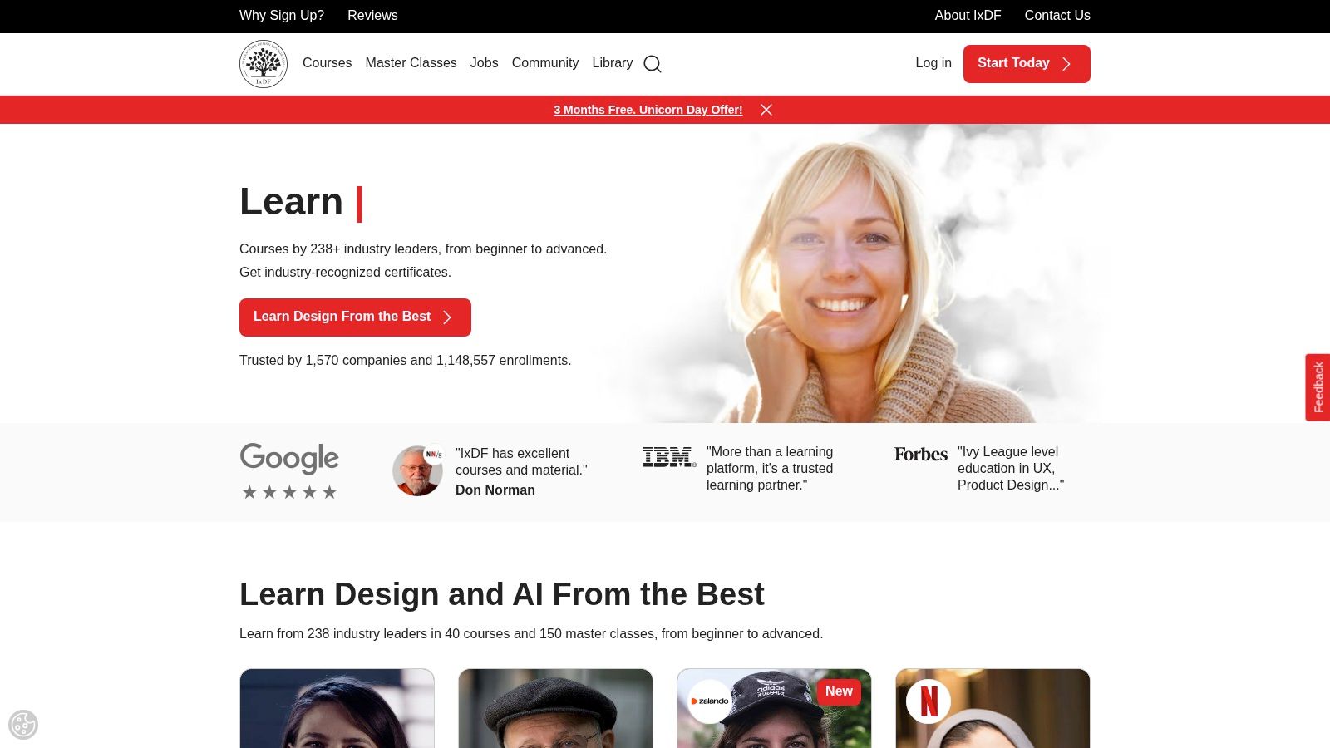1330x748 pixels.
Task: Dismiss the Unicorn Day banner with the X
Action: point(766,110)
